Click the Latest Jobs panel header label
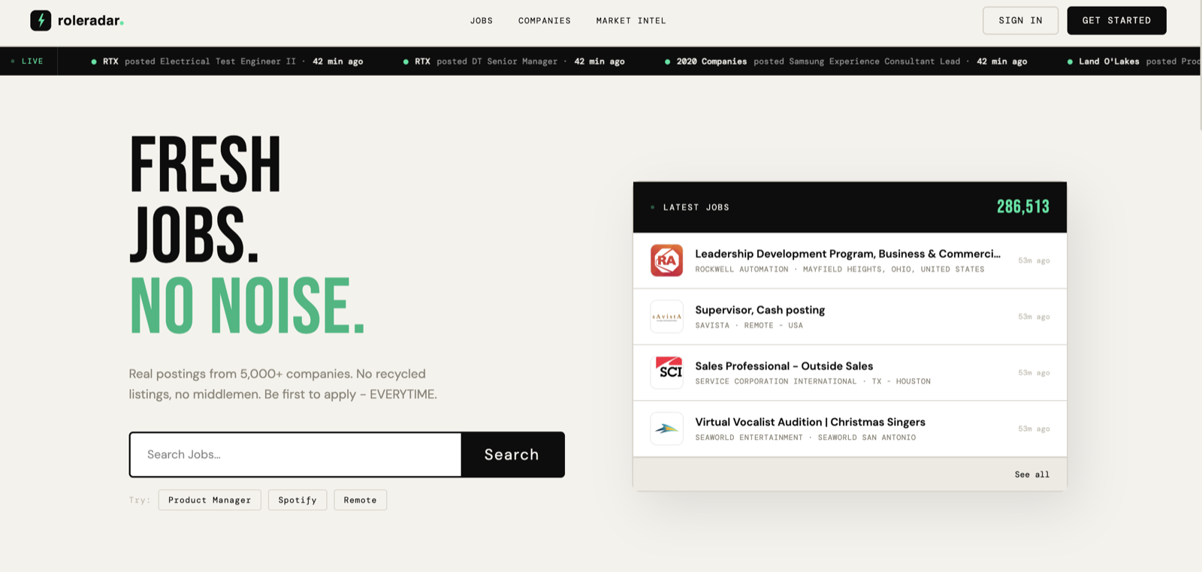Image resolution: width=1202 pixels, height=572 pixels. [x=696, y=207]
